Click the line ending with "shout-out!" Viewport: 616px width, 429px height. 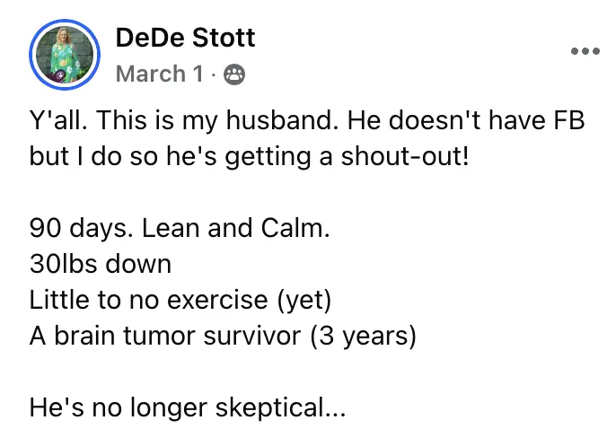click(x=249, y=156)
